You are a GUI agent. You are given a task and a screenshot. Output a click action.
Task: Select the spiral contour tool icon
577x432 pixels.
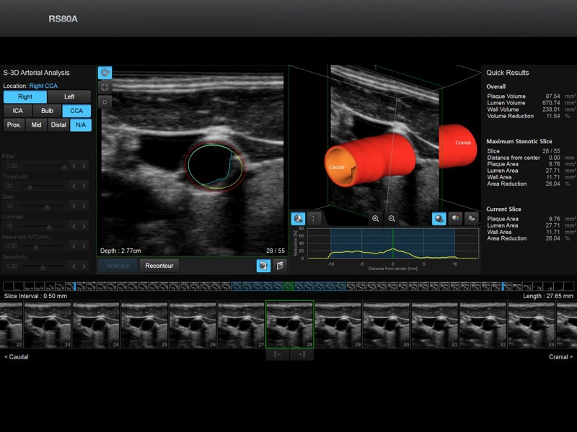(x=105, y=73)
